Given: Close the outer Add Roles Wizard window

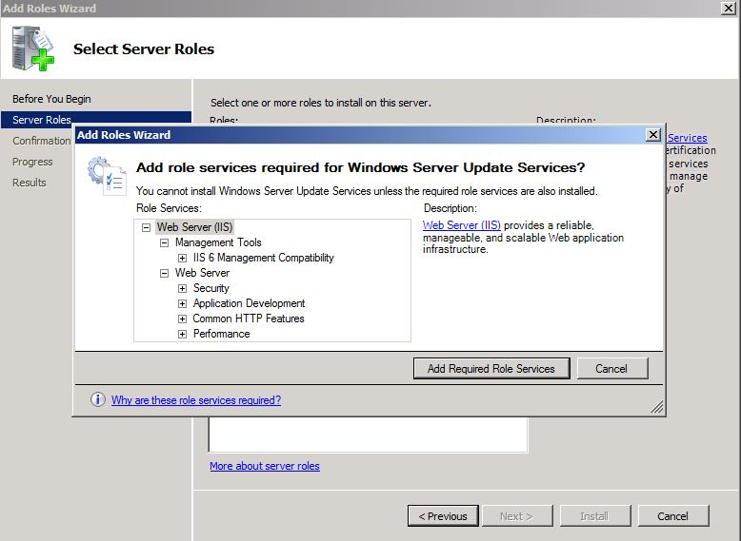Looking at the screenshot, I should coord(729,8).
